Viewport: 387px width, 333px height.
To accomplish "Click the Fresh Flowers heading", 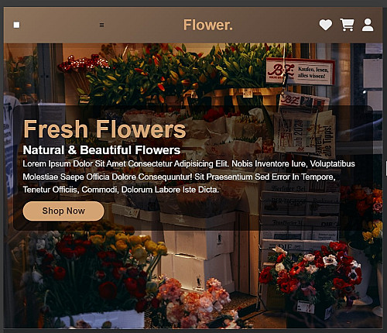I will pos(104,129).
